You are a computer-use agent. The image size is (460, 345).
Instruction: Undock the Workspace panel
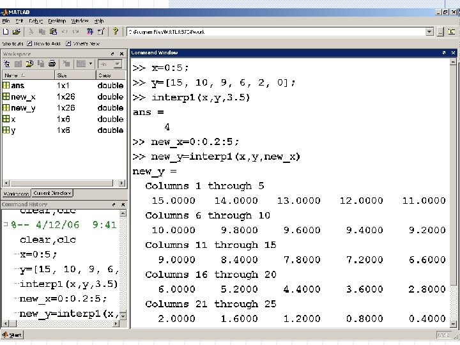pyautogui.click(x=112, y=54)
